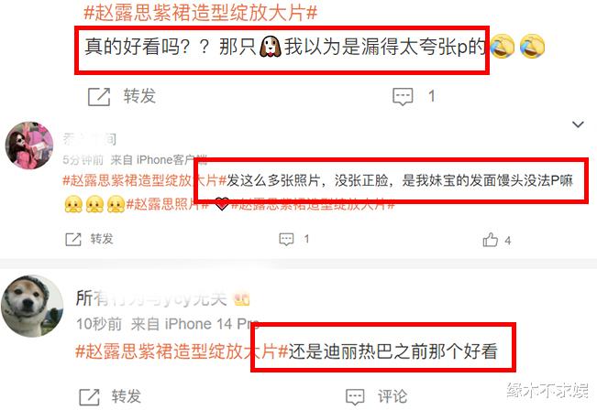Click 转发 text under first post
The width and height of the screenshot is (597, 410).
(139, 96)
